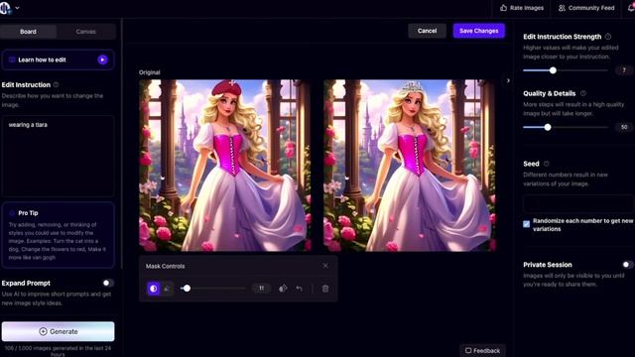
Task: Toggle the Private Session switch
Action: click(x=627, y=265)
